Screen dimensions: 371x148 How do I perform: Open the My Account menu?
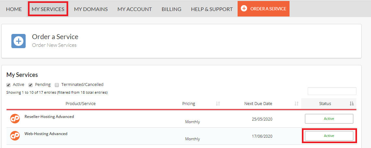pos(135,9)
